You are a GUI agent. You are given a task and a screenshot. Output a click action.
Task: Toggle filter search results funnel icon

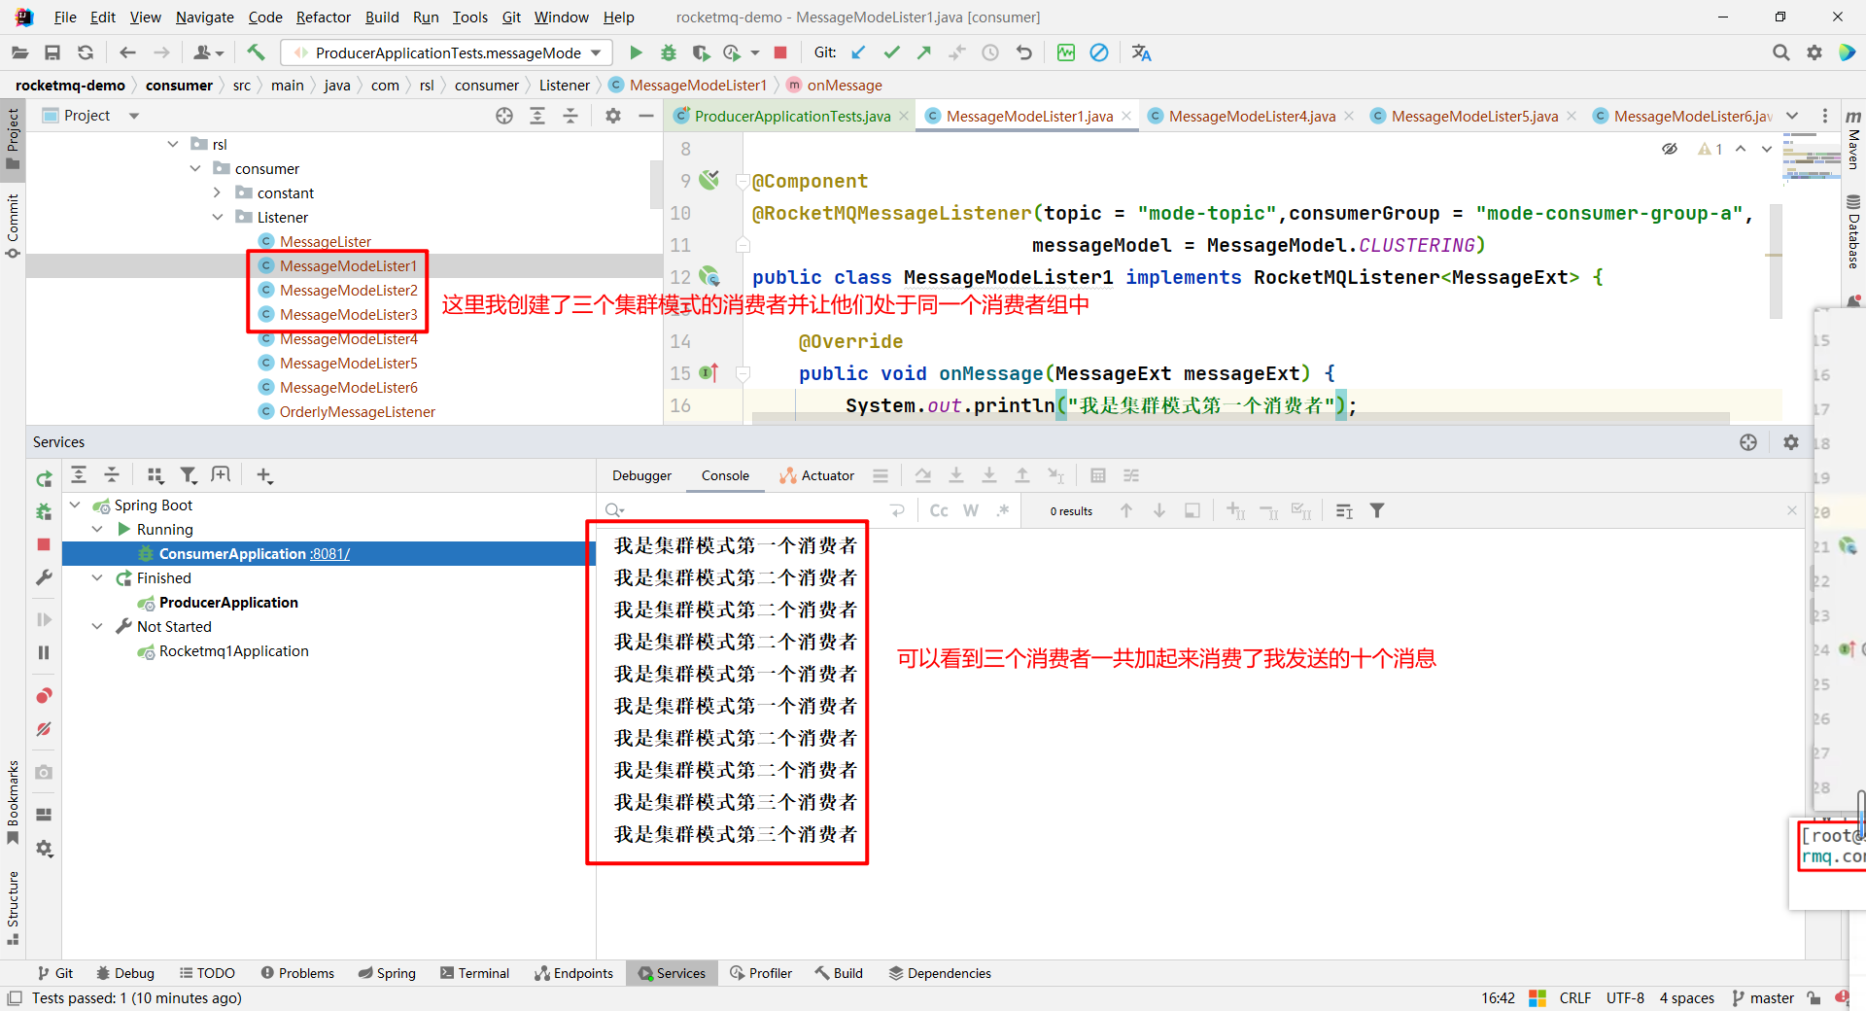click(1377, 510)
